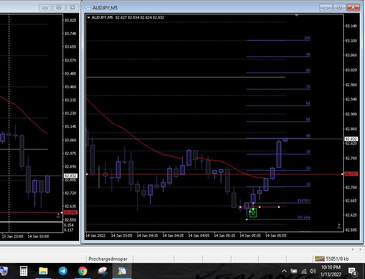365x279 pixels.
Task: Show hidden system tray icons
Action: coord(284,271)
